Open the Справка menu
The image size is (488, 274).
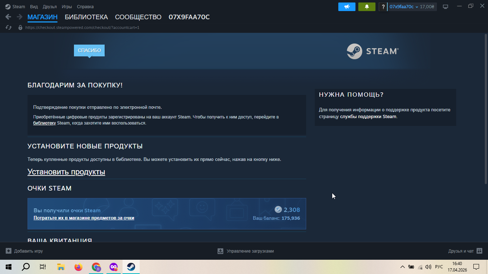pyautogui.click(x=85, y=7)
